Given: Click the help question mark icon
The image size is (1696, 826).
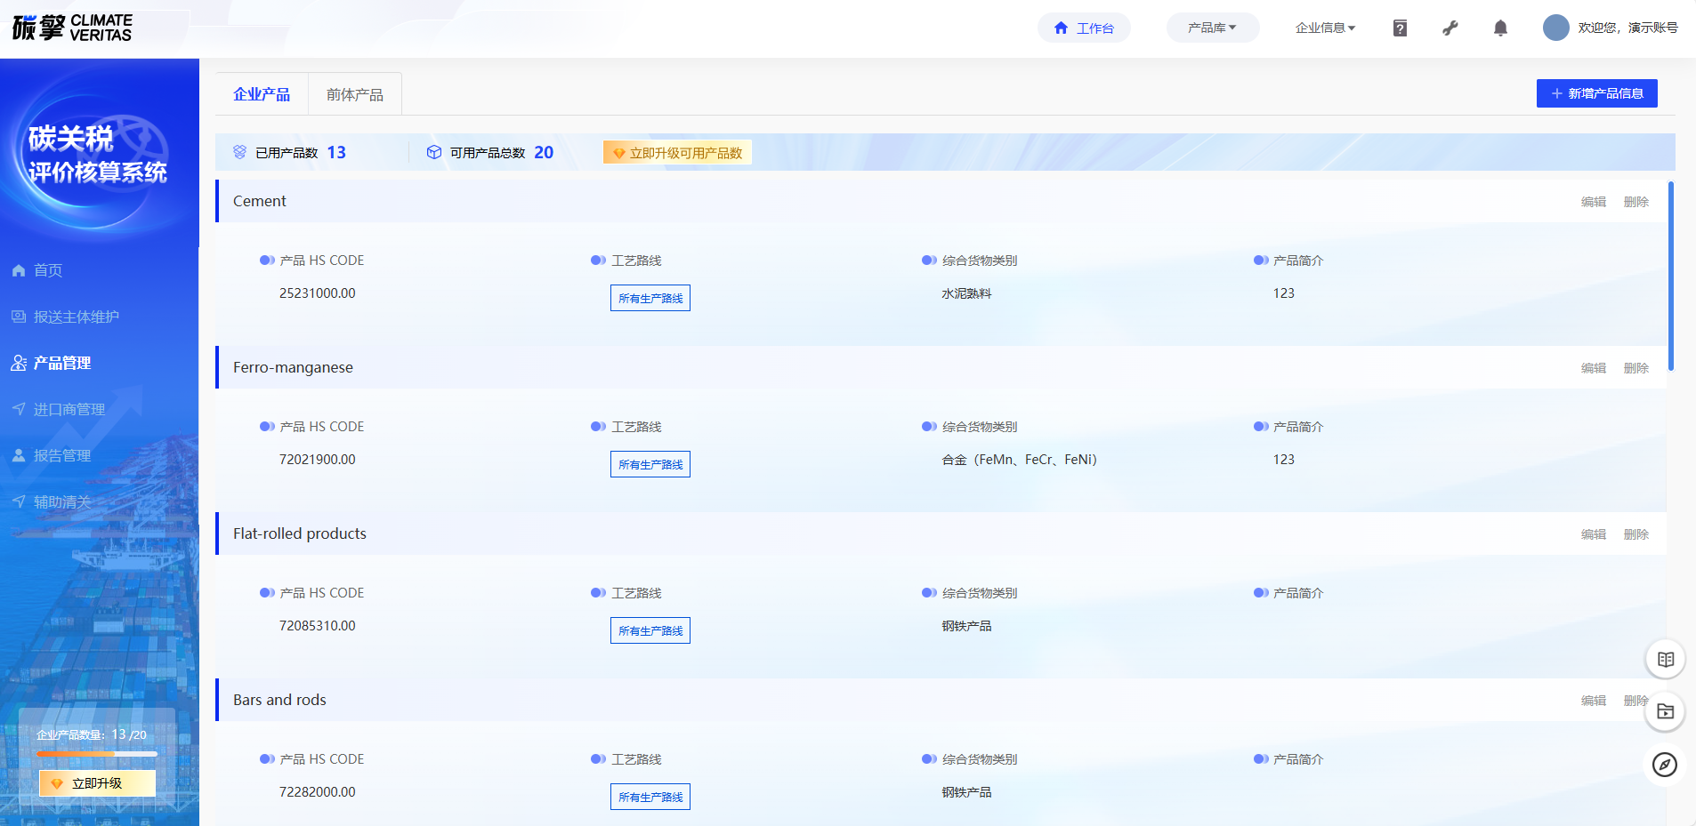Looking at the screenshot, I should click(1400, 28).
